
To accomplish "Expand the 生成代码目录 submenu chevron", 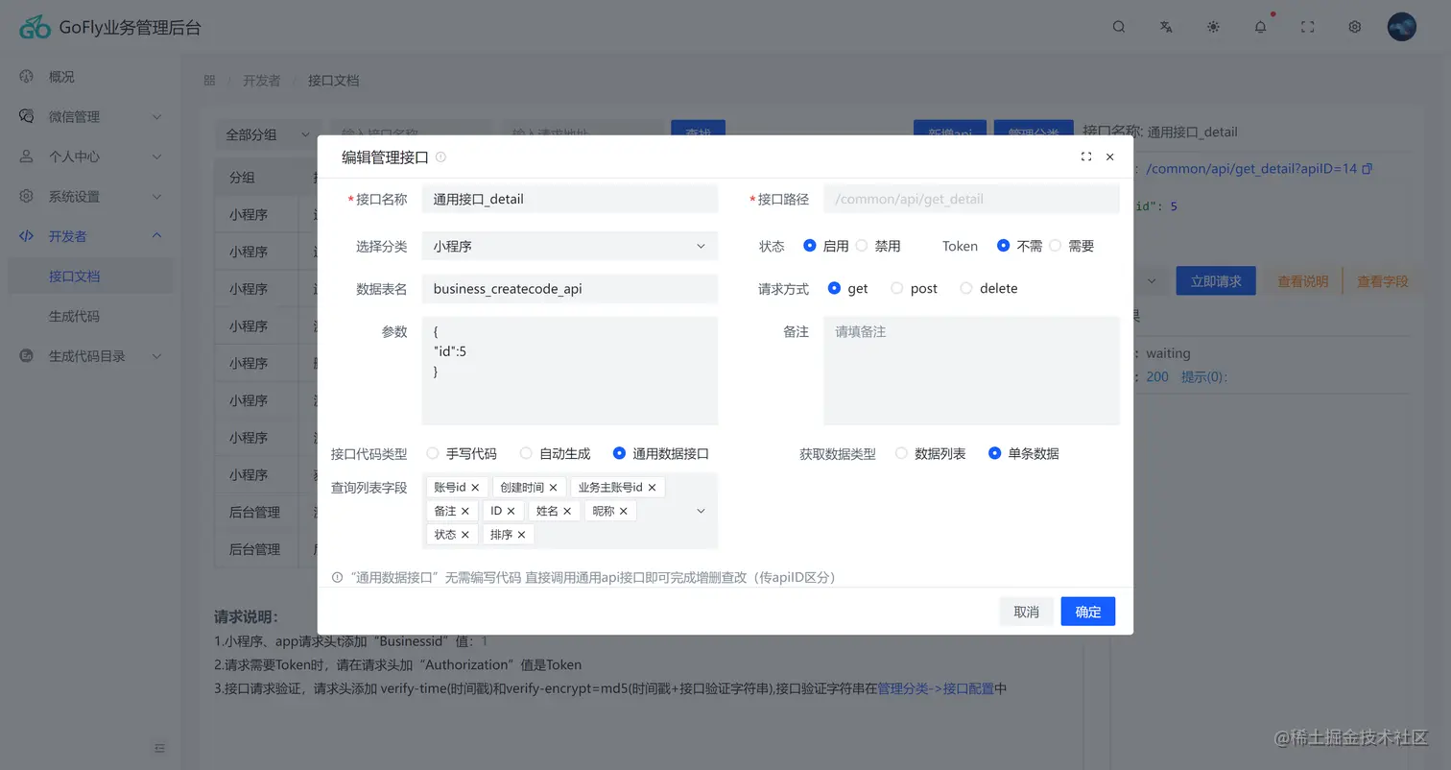I will coord(156,356).
